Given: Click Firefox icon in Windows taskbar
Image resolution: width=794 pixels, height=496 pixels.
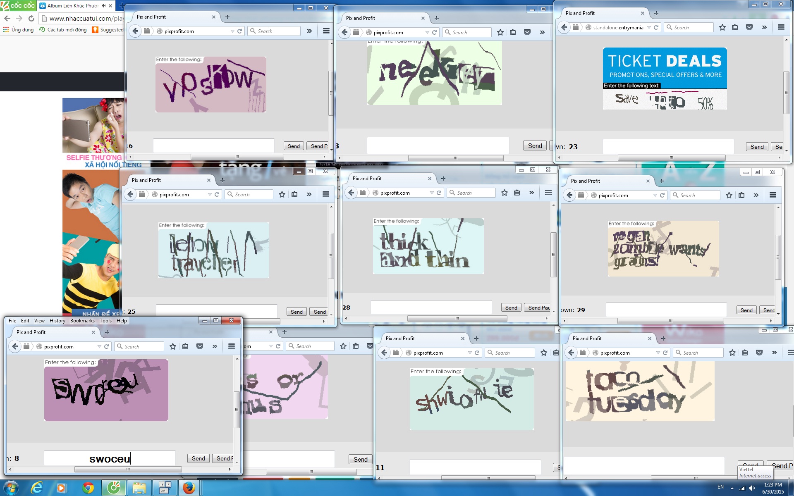Looking at the screenshot, I should tap(189, 488).
